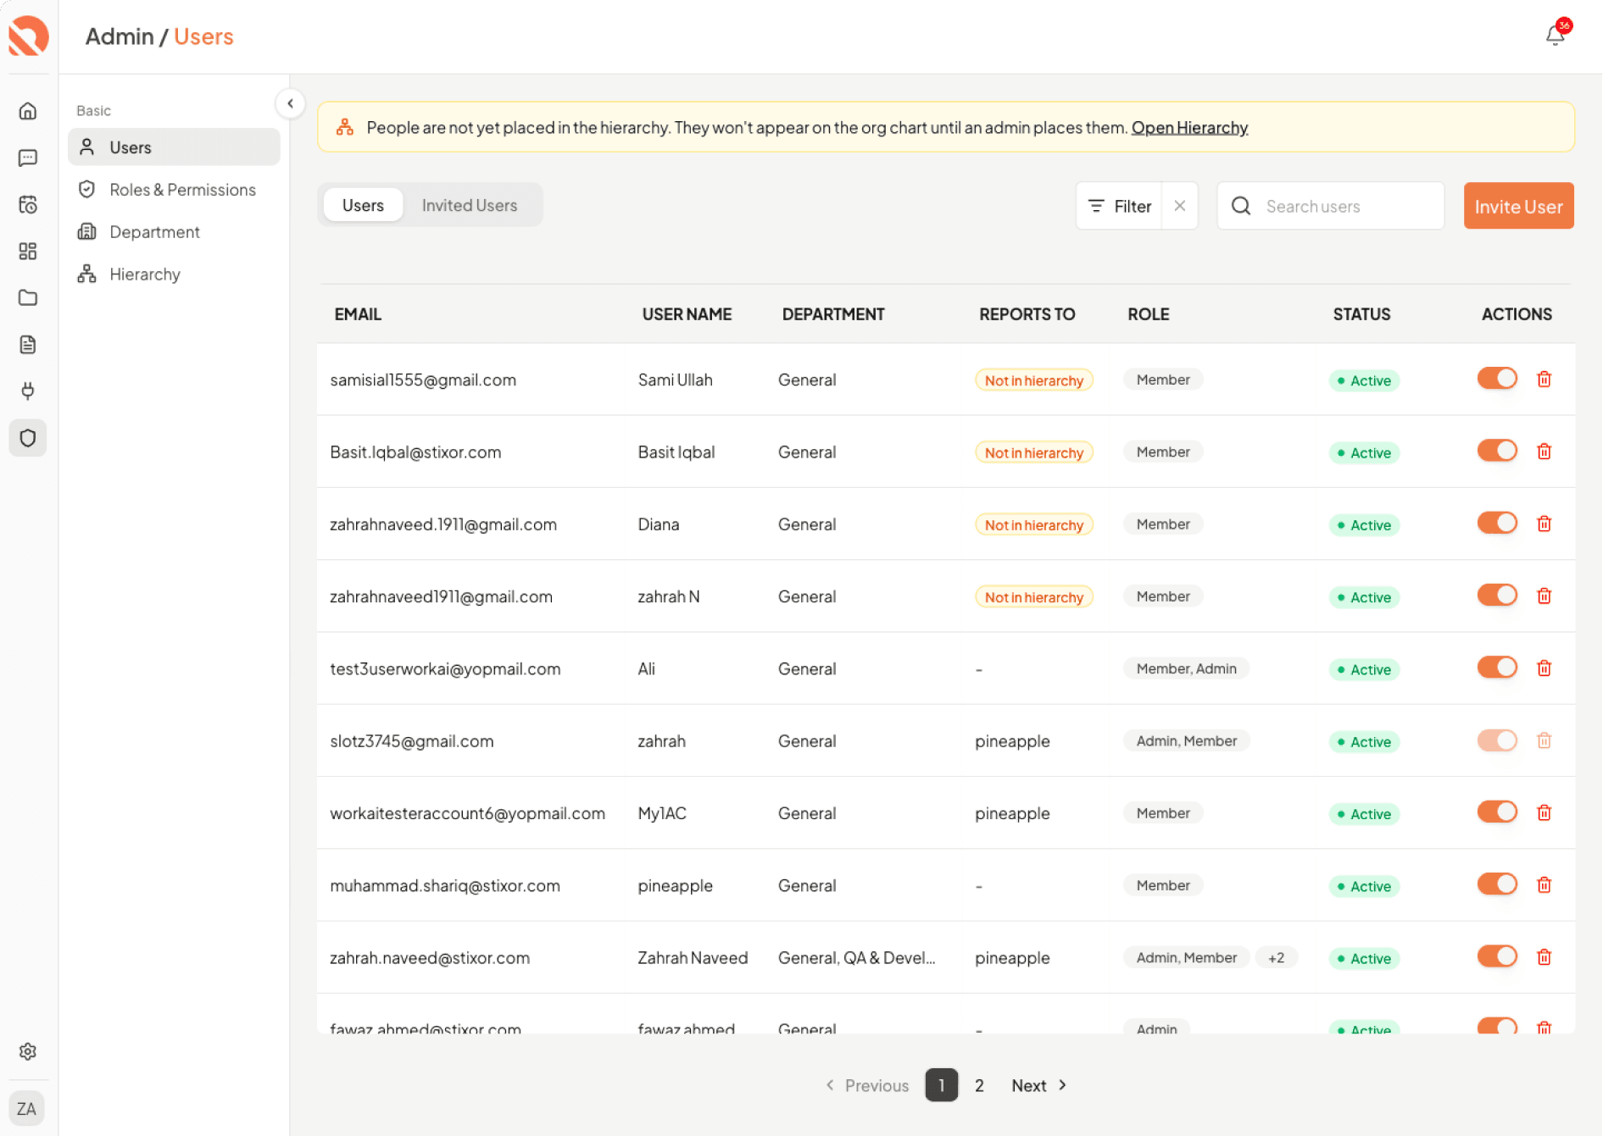Open the Open Hierarchy link
The image size is (1603, 1136).
coord(1189,127)
